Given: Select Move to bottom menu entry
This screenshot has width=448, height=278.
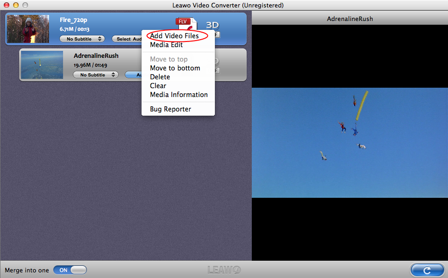Looking at the screenshot, I should [x=175, y=68].
